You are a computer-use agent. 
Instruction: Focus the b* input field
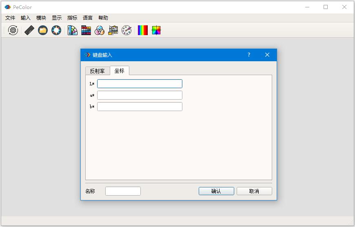coord(140,107)
